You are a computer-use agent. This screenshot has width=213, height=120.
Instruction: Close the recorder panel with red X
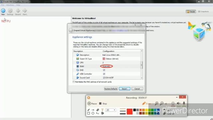[182, 97]
